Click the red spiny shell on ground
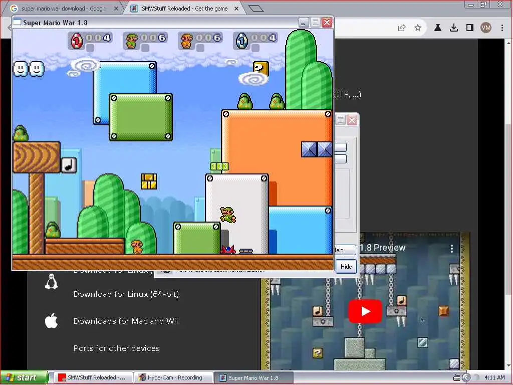This screenshot has height=385, width=513. (228, 250)
